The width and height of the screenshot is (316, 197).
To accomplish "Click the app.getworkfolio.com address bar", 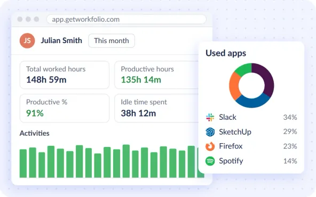I will pos(127,20).
